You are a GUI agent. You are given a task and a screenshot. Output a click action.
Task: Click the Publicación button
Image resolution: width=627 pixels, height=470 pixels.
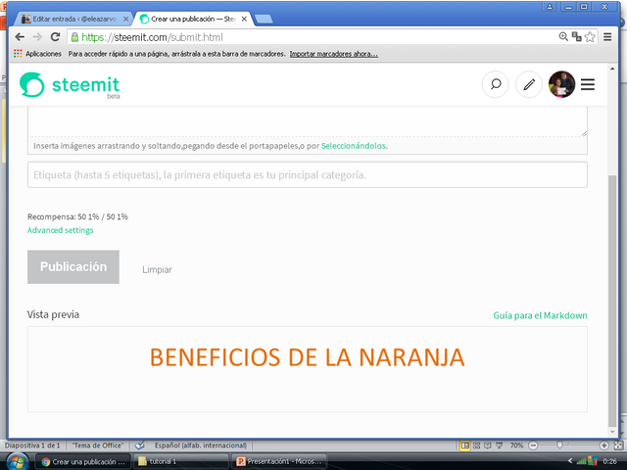point(73,267)
